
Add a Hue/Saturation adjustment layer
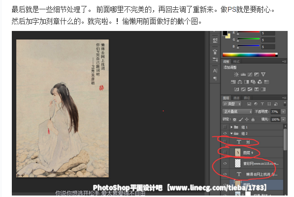click(233, 82)
